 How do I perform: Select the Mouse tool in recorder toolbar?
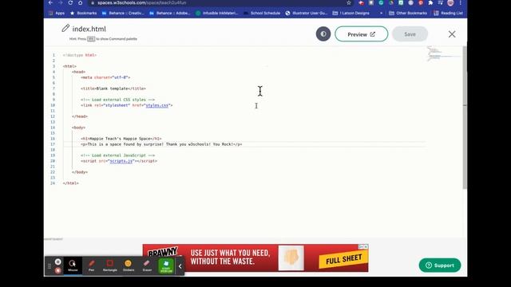pyautogui.click(x=73, y=265)
